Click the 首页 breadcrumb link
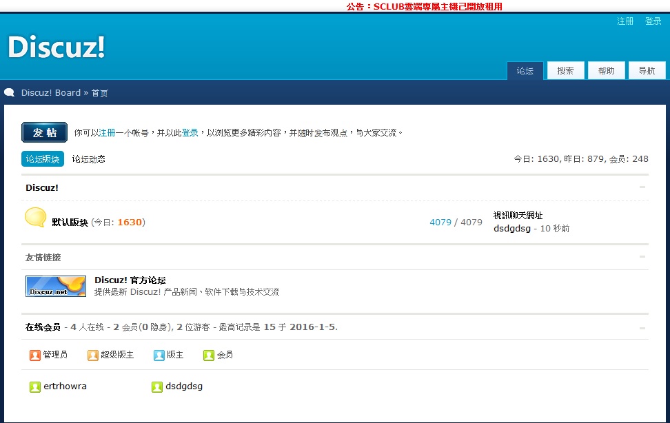The height and width of the screenshot is (423, 670). coord(99,93)
